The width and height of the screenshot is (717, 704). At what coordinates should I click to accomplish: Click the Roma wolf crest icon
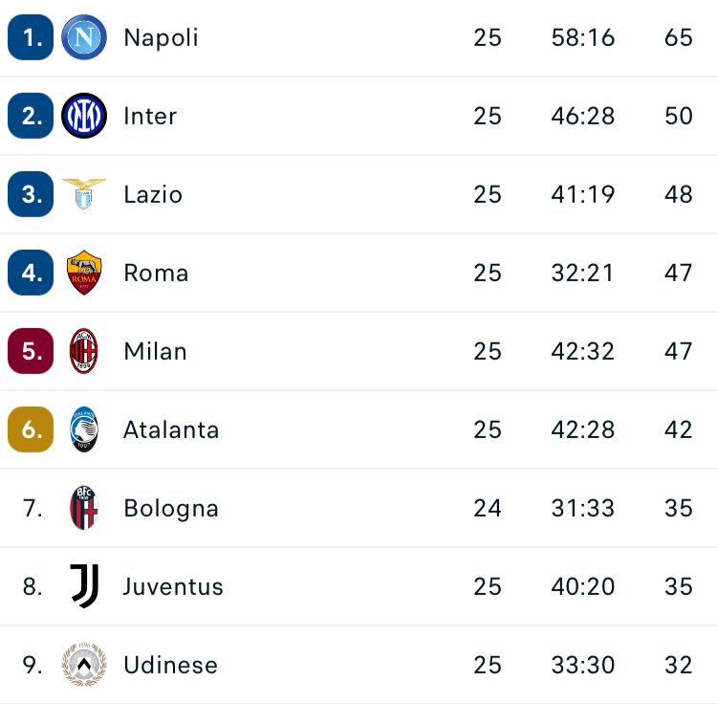(84, 273)
